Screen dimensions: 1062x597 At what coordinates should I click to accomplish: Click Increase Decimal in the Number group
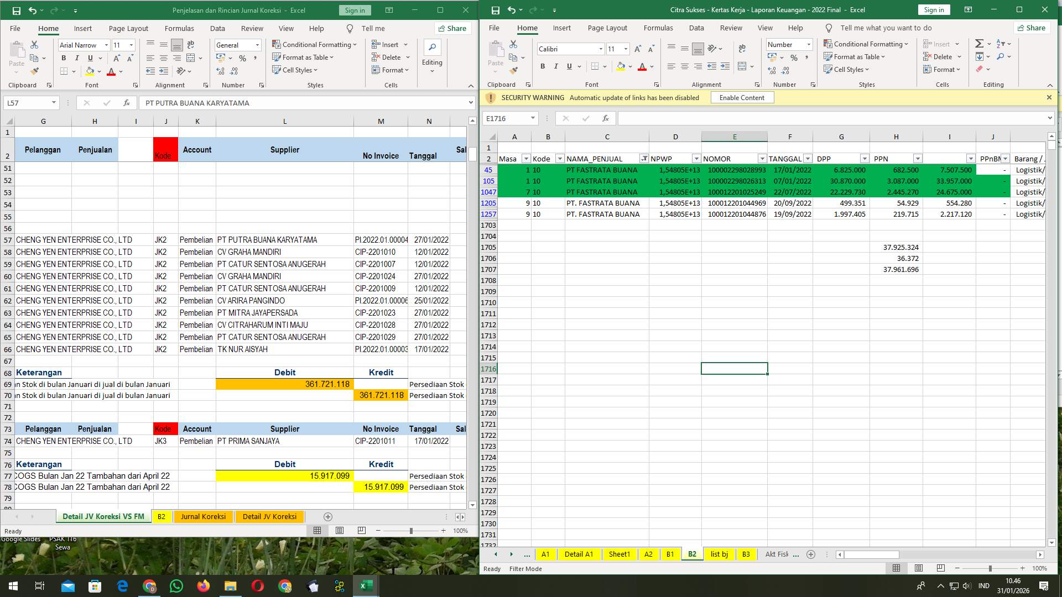[772, 70]
